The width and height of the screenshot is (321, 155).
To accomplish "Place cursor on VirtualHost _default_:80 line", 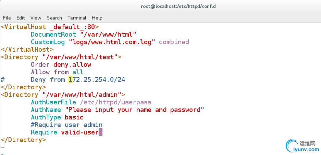I will pos(50,27).
